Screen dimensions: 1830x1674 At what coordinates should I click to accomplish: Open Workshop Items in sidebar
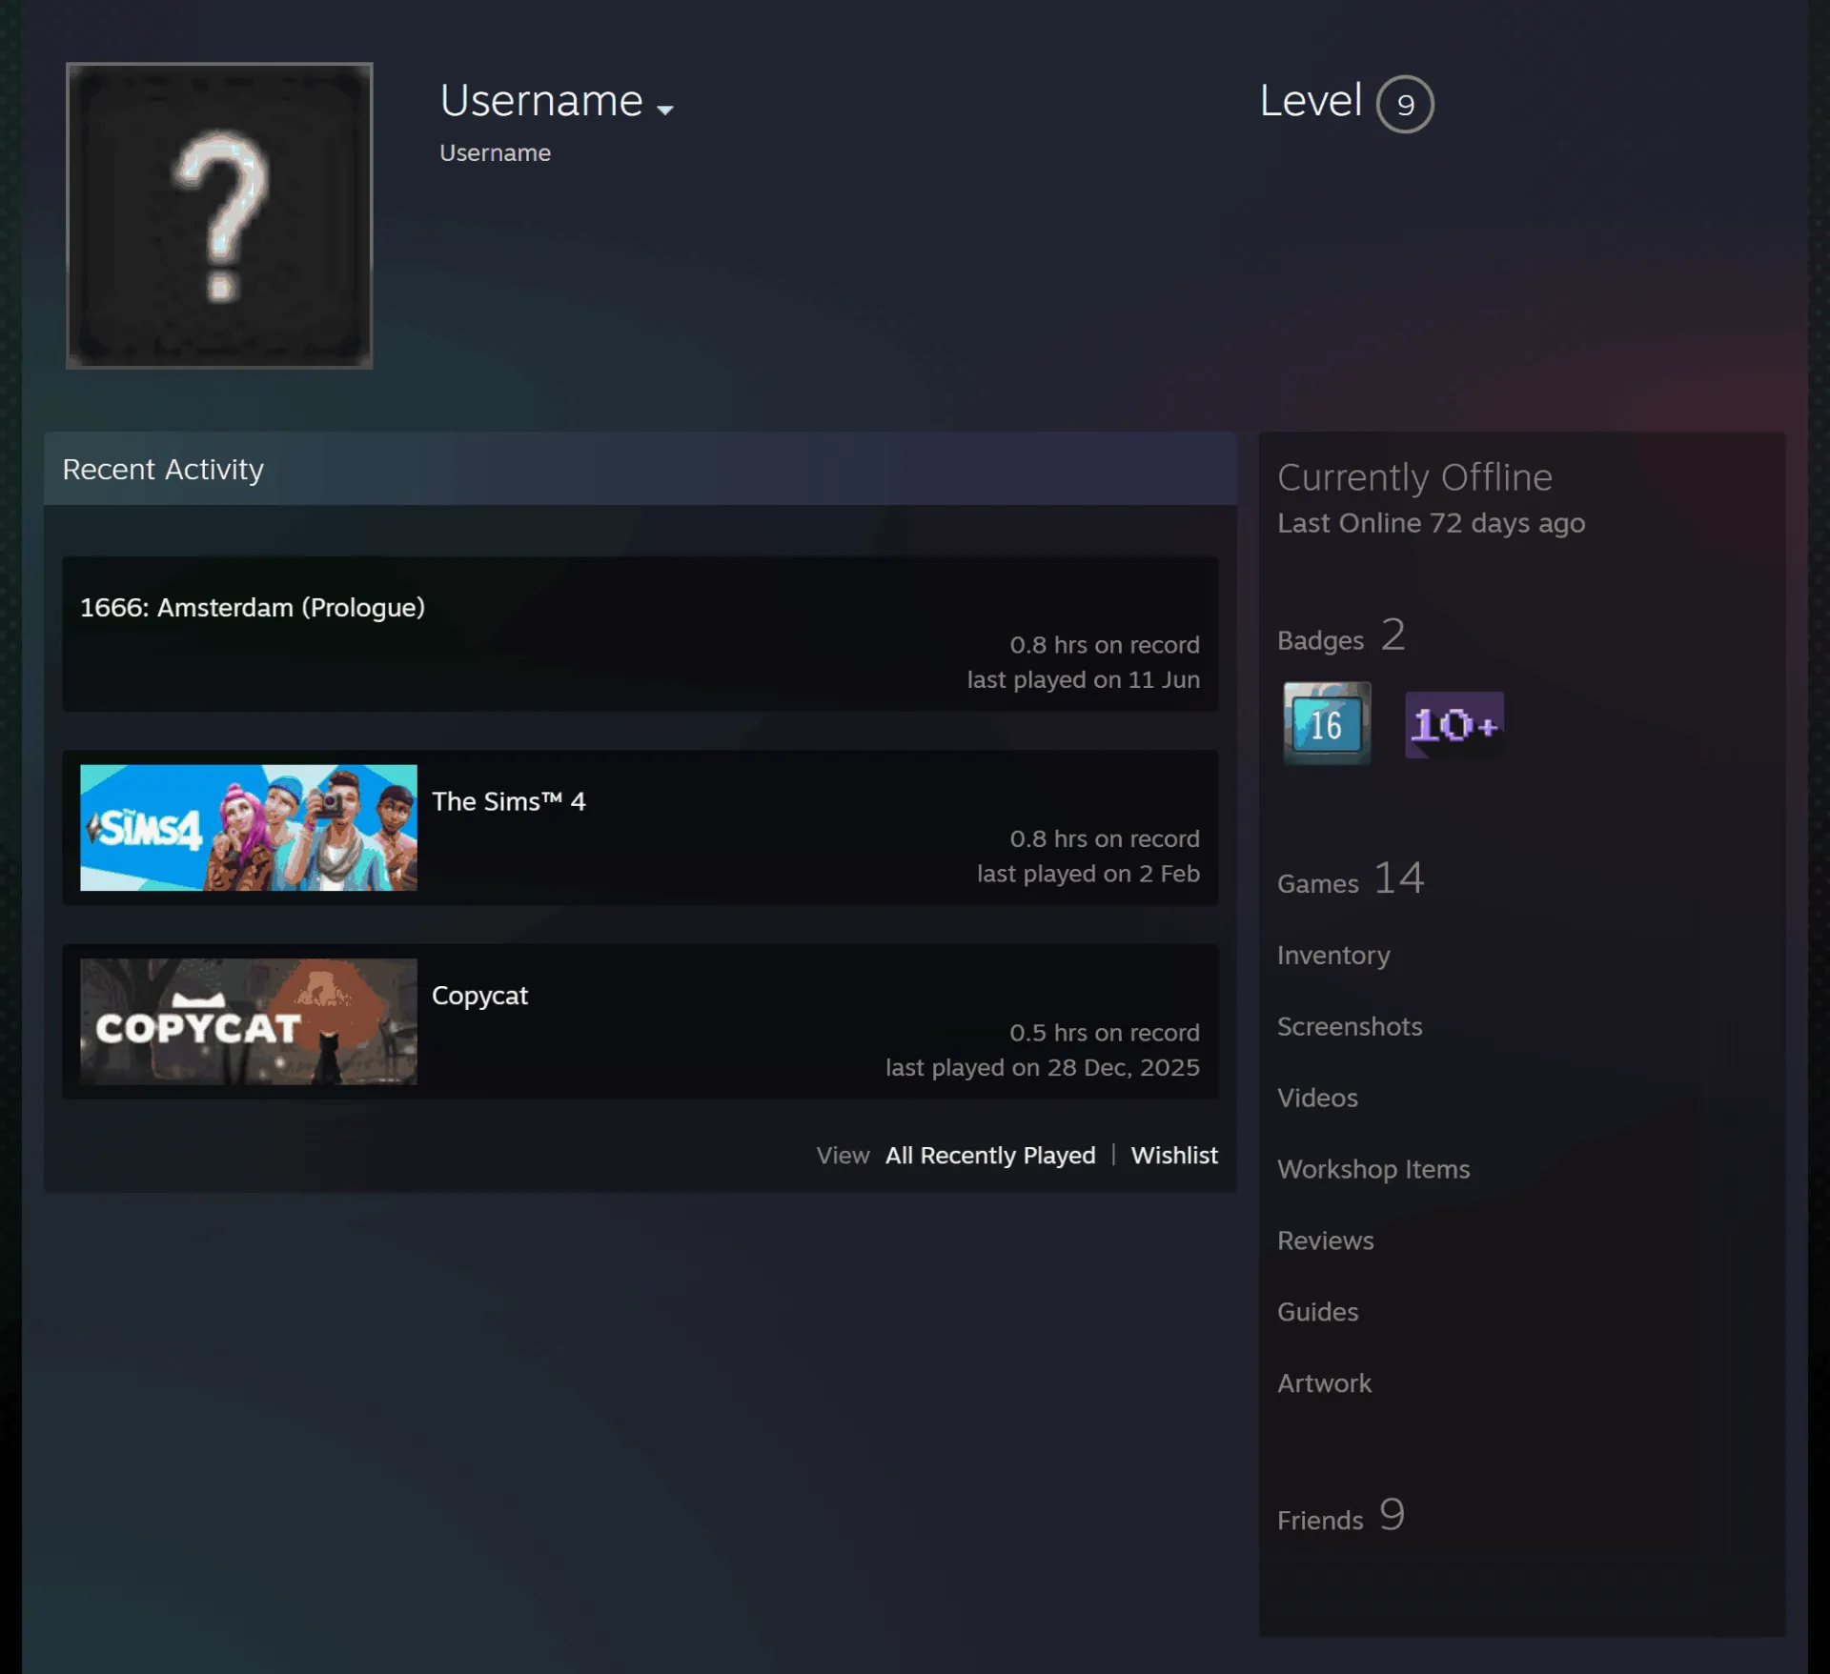coord(1373,1170)
